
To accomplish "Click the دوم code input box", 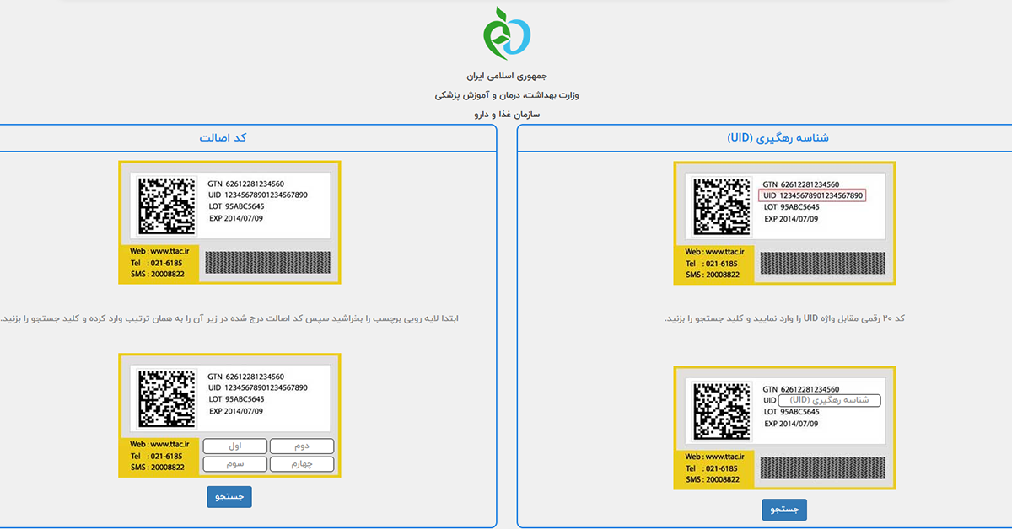I will coord(301,446).
